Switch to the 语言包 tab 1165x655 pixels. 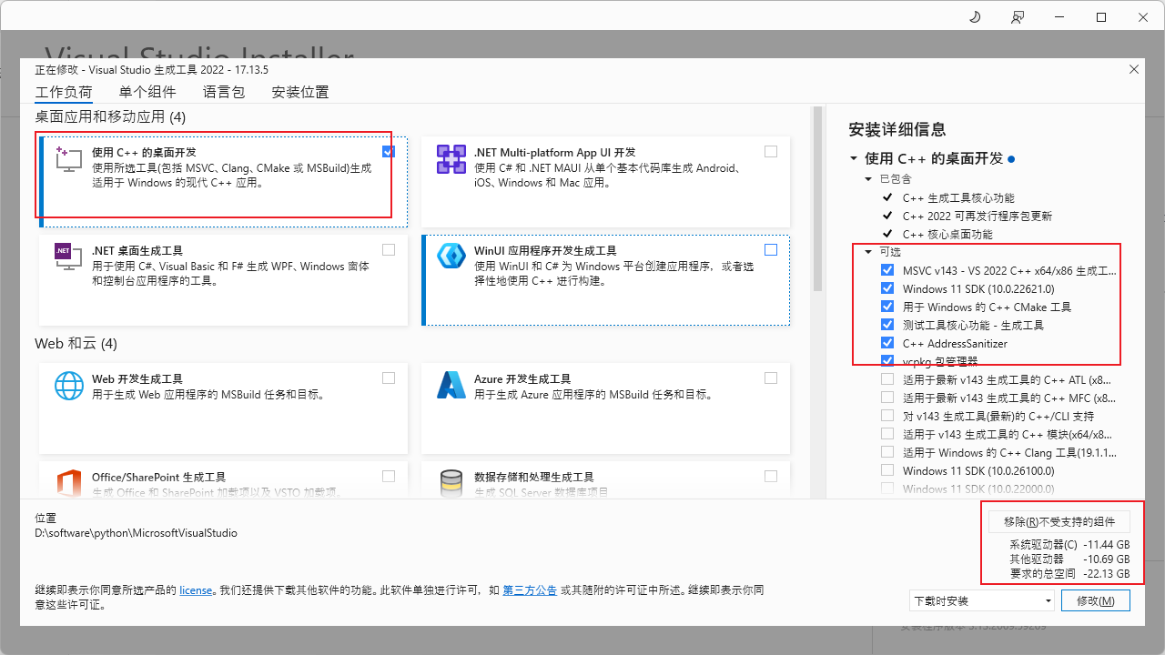pyautogui.click(x=224, y=92)
